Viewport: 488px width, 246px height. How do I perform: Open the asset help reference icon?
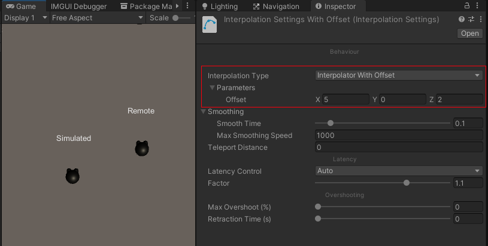462,20
